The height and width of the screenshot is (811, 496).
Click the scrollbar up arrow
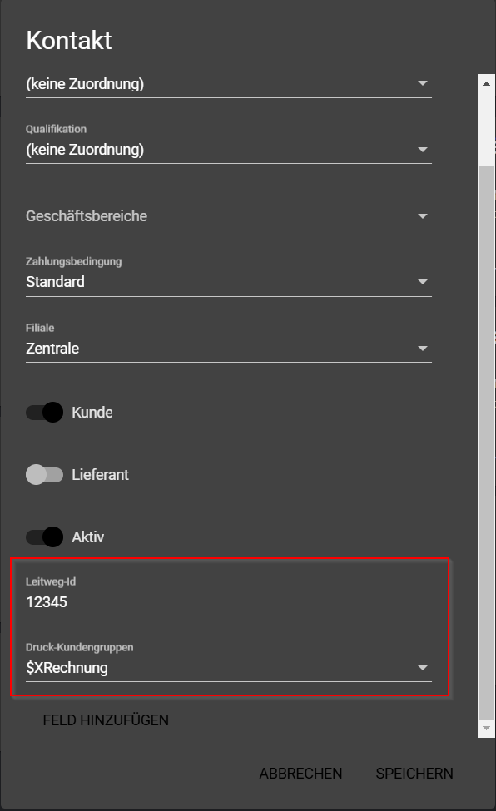point(486,83)
